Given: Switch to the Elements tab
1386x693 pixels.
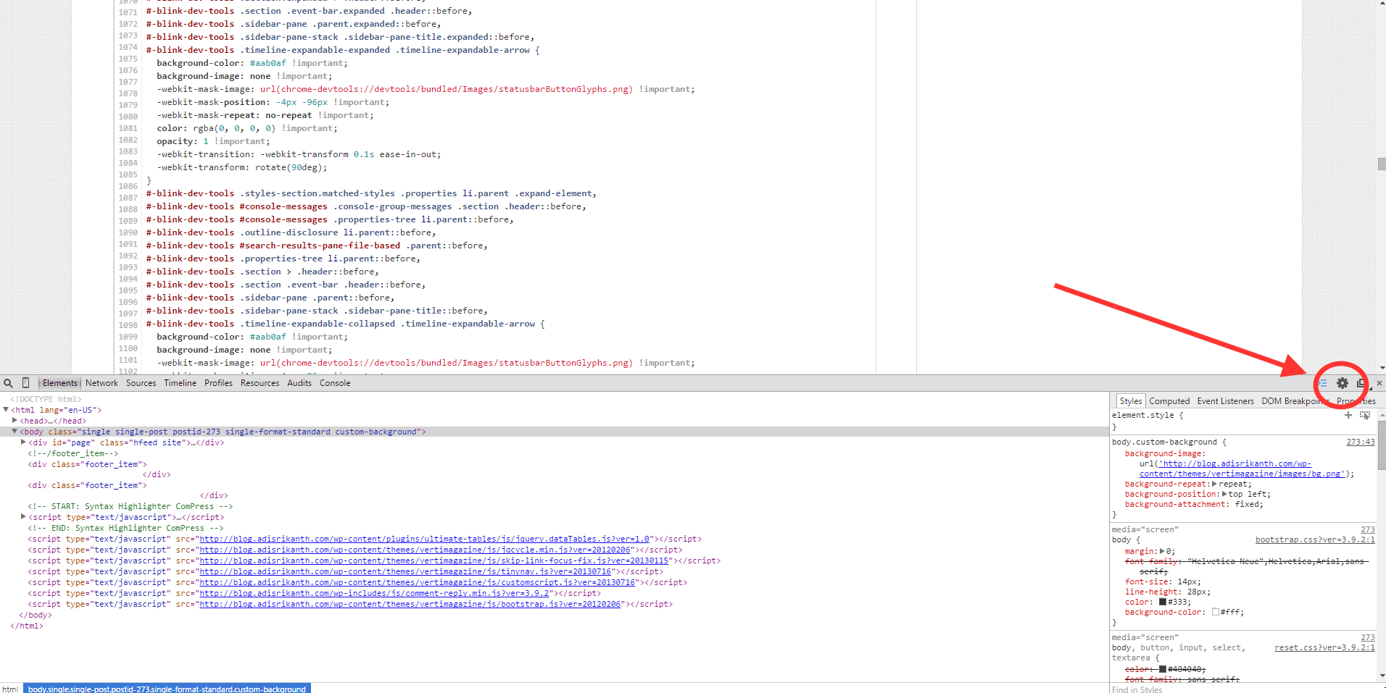Looking at the screenshot, I should [x=59, y=383].
